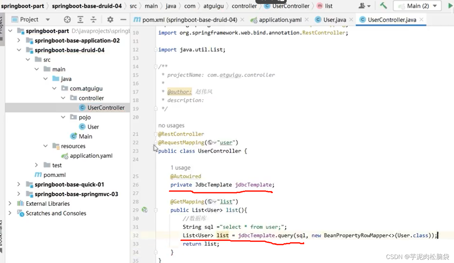Collapse the java folder

pos(46,79)
